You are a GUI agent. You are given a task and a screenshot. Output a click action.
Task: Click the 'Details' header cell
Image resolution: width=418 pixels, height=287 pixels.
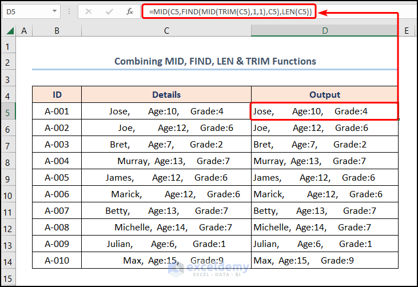click(166, 94)
